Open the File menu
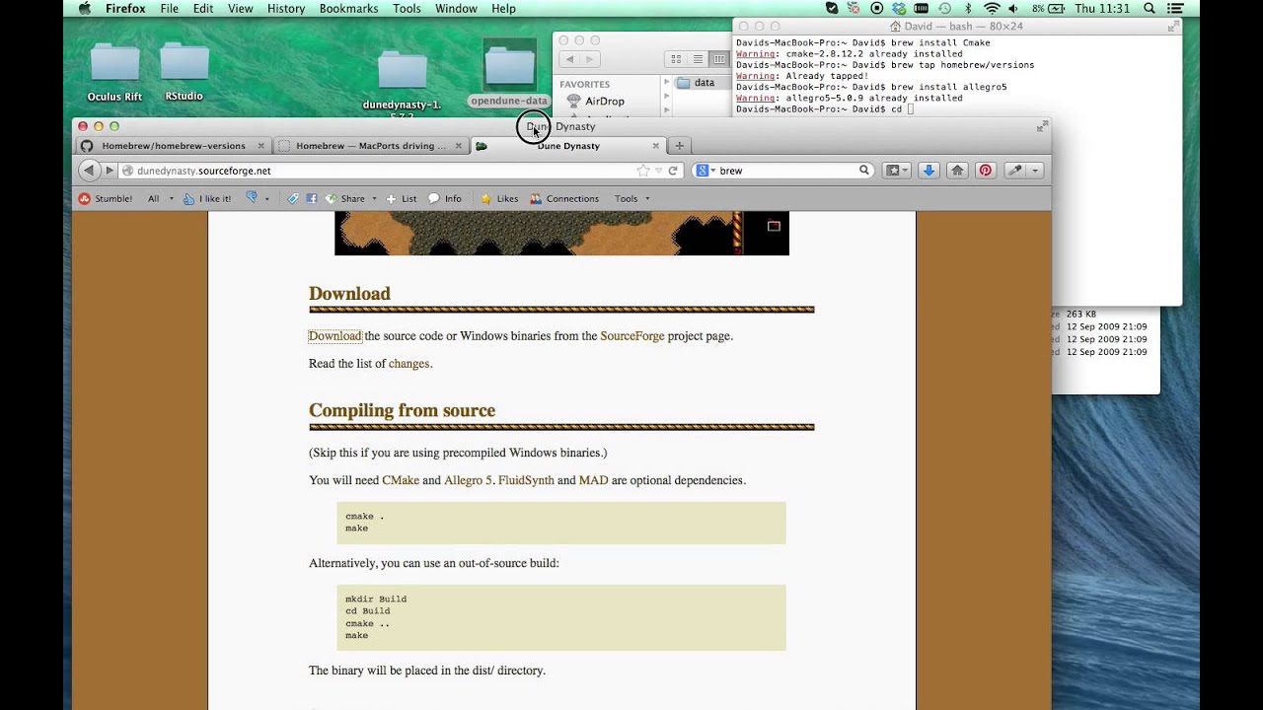Viewport: 1263px width, 710px height. 170,9
